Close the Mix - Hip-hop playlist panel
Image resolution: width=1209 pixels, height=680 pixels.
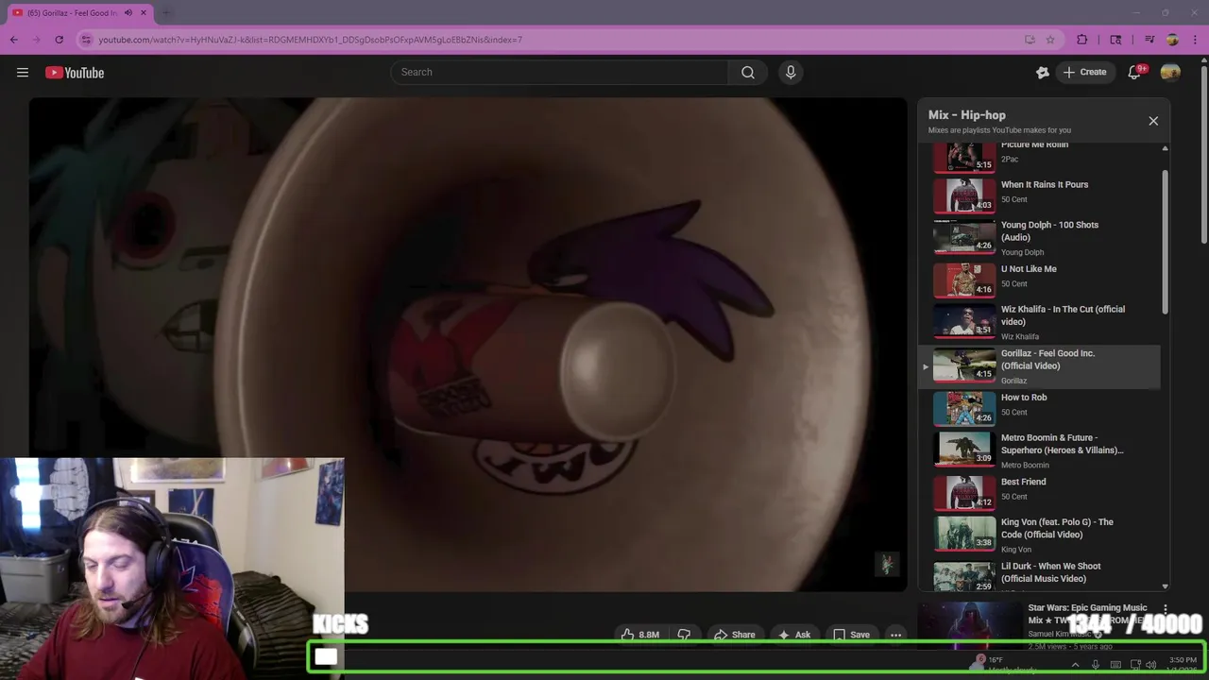(1153, 121)
